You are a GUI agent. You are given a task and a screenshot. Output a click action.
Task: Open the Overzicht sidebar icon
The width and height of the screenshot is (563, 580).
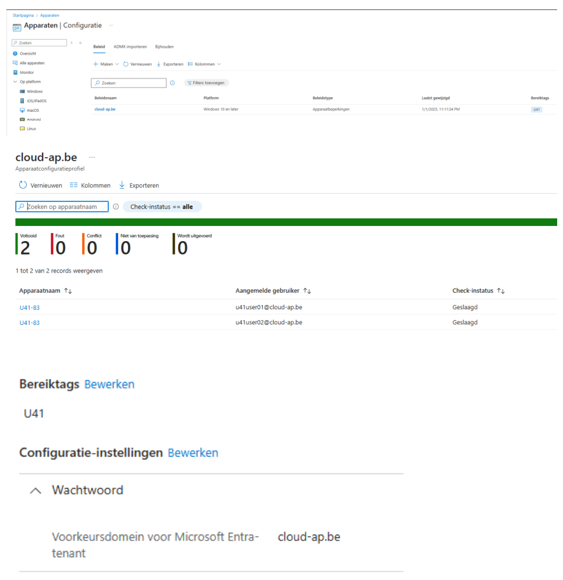[x=15, y=53]
